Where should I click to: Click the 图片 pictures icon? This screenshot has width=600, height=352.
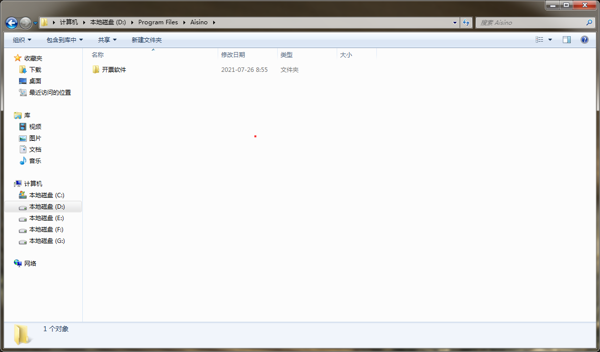pyautogui.click(x=23, y=138)
